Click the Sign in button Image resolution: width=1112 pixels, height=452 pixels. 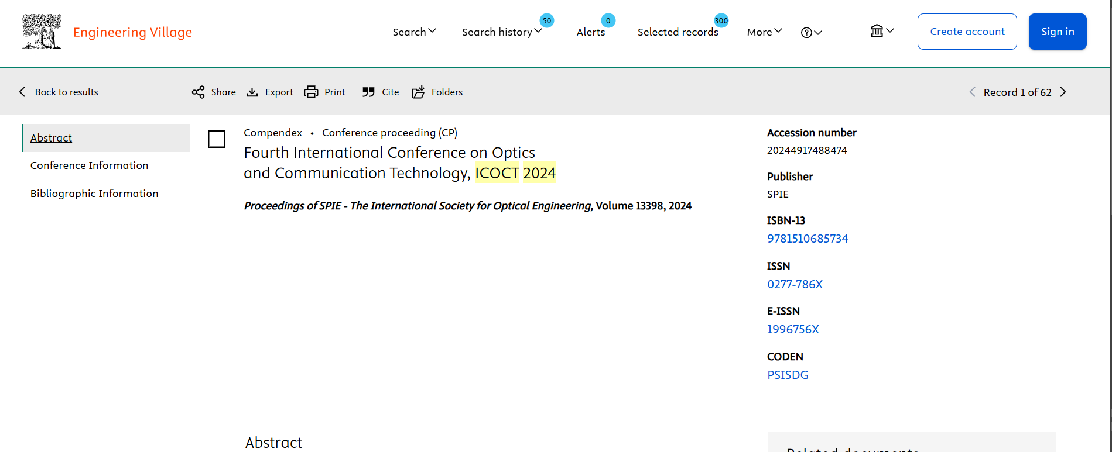tap(1058, 32)
